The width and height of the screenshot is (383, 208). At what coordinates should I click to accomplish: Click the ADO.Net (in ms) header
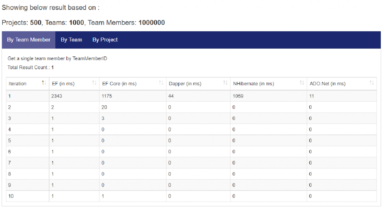click(x=341, y=84)
